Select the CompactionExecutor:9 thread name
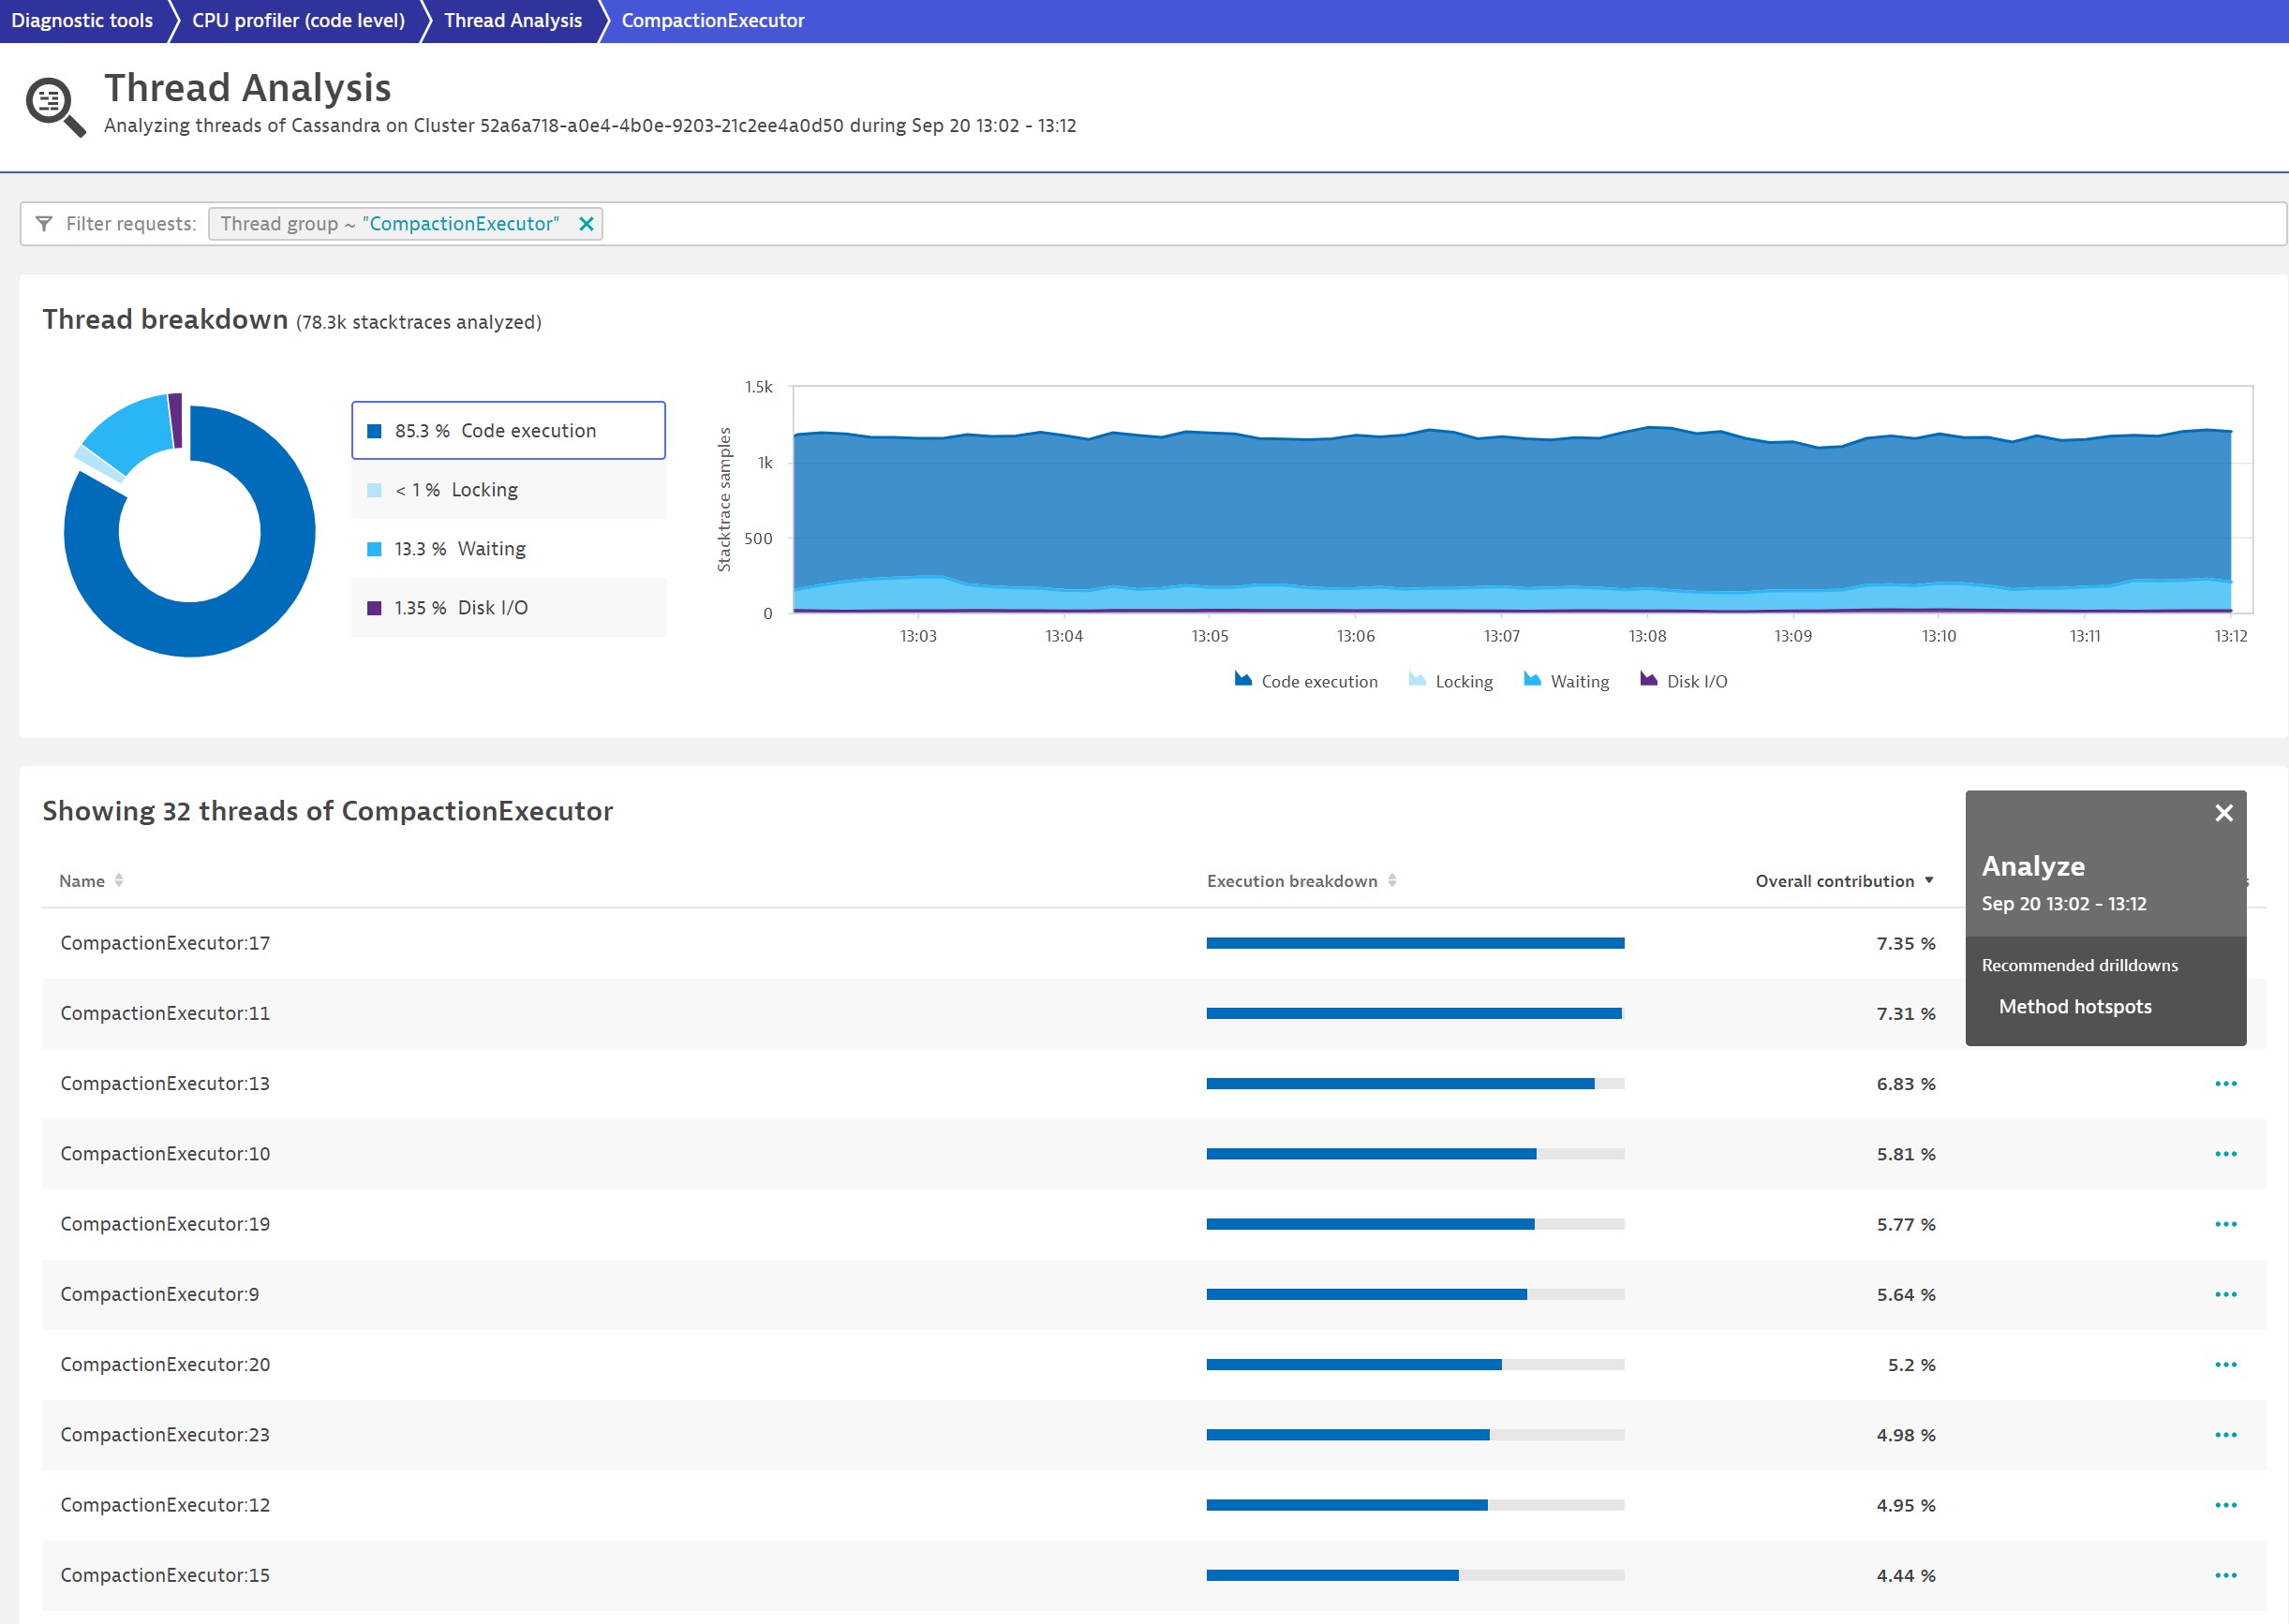 (160, 1294)
